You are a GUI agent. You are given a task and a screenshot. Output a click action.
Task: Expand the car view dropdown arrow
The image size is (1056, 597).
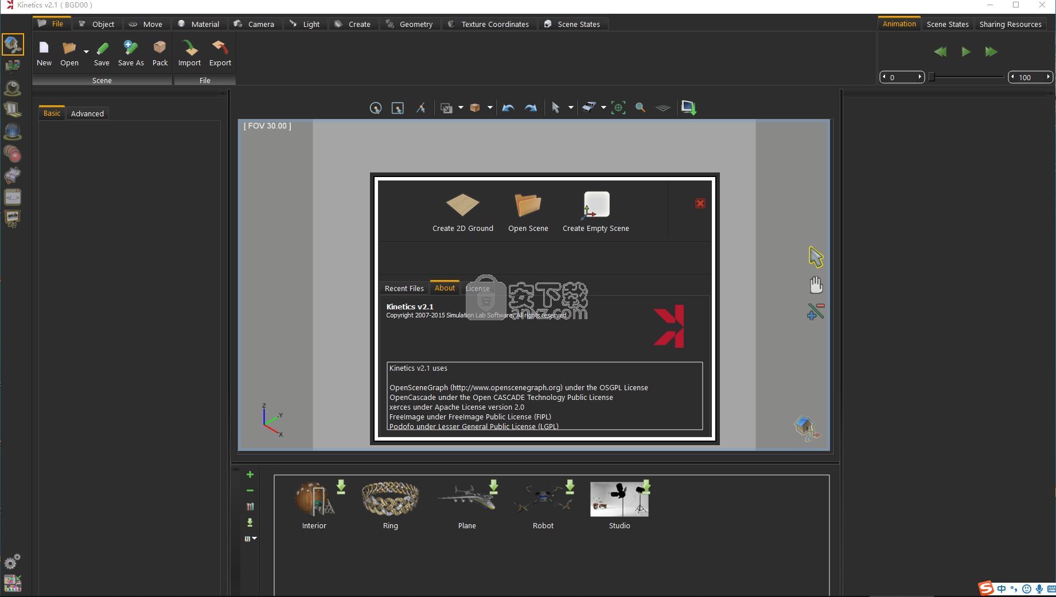pos(603,108)
